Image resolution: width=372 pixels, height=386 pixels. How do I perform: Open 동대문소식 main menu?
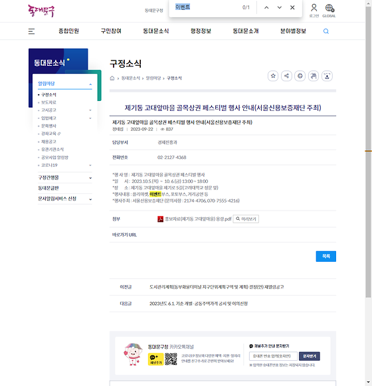tap(156, 31)
